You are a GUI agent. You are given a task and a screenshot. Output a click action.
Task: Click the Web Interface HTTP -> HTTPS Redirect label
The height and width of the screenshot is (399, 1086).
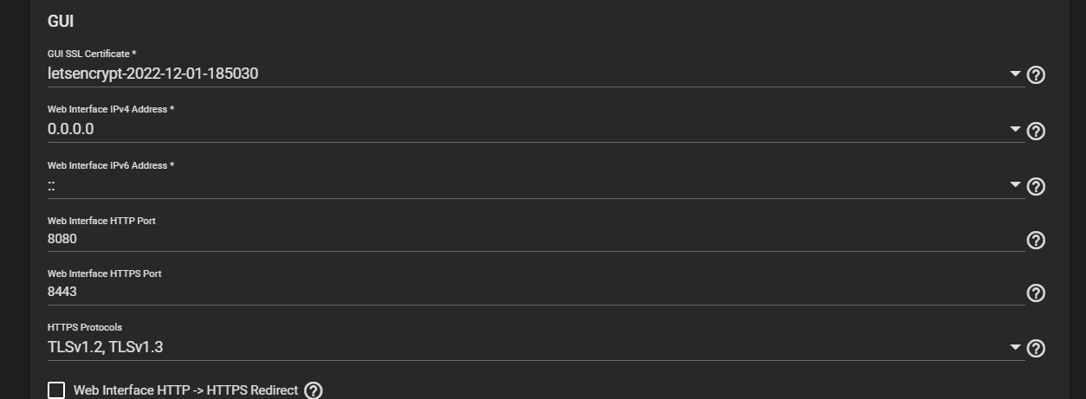pyautogui.click(x=186, y=390)
